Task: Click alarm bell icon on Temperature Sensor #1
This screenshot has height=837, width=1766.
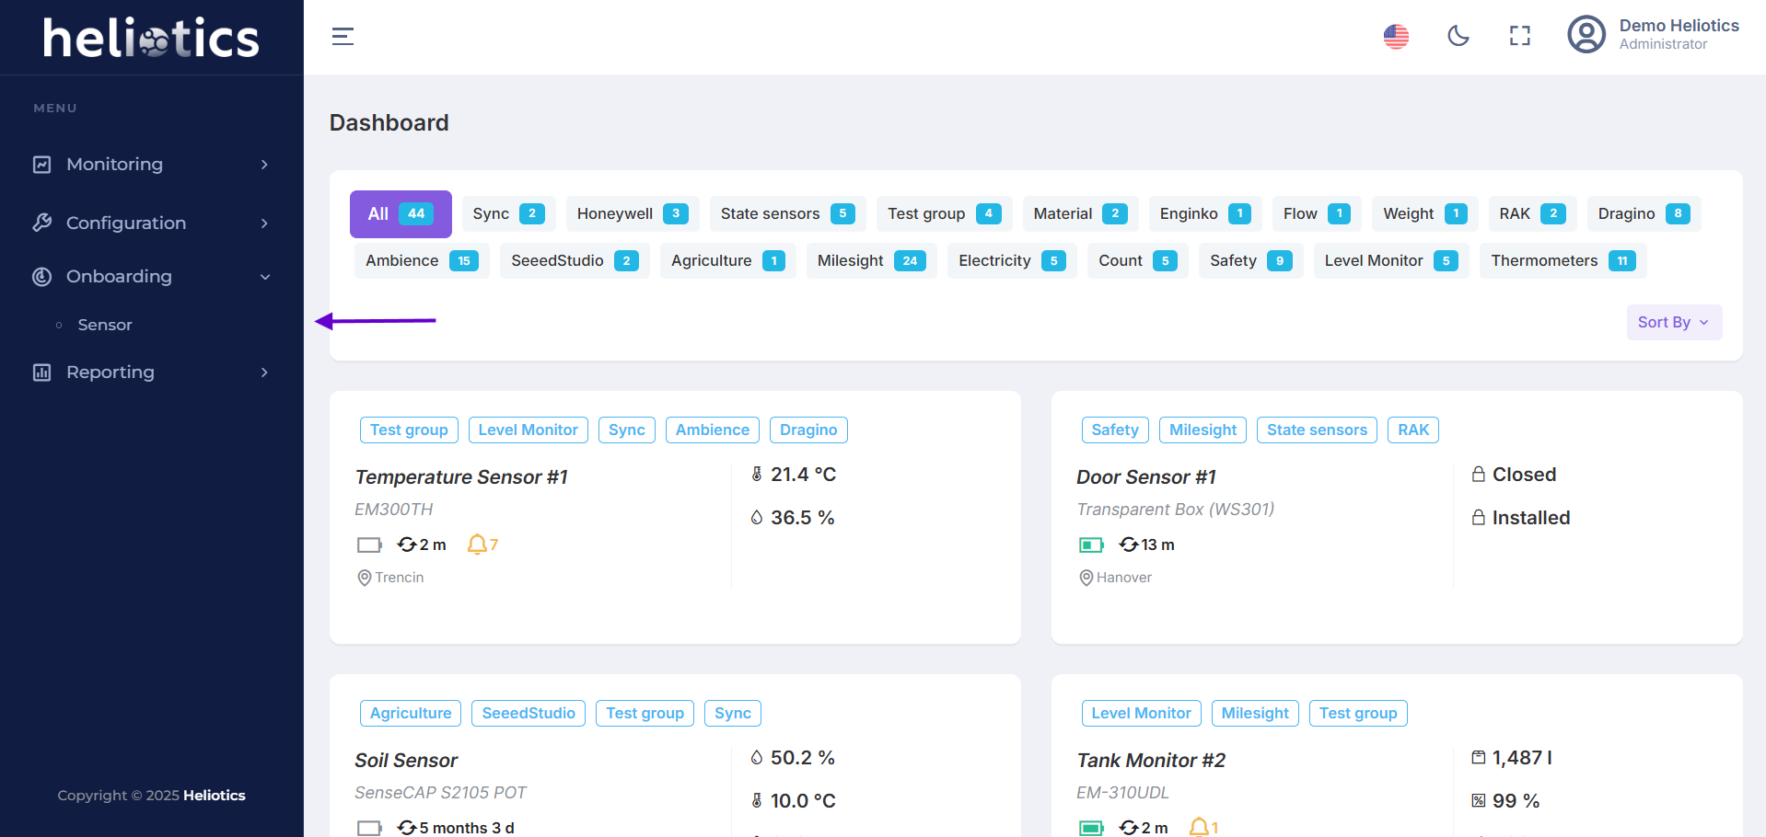Action: point(477,545)
